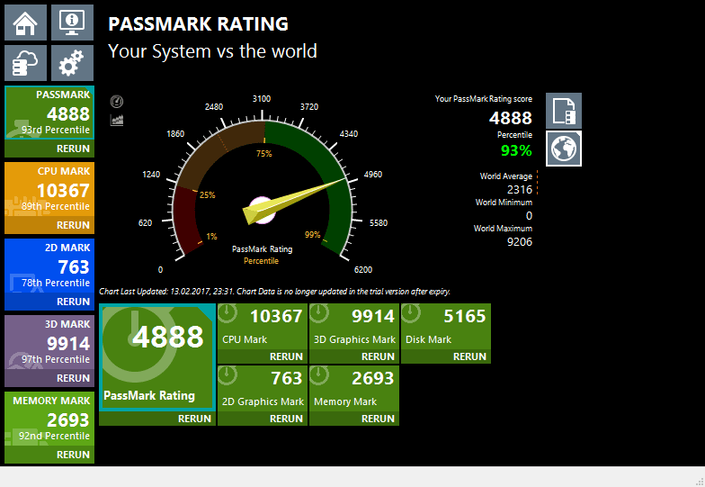
Task: Select the 2D MARK 763 sidebar tile
Action: [49, 266]
